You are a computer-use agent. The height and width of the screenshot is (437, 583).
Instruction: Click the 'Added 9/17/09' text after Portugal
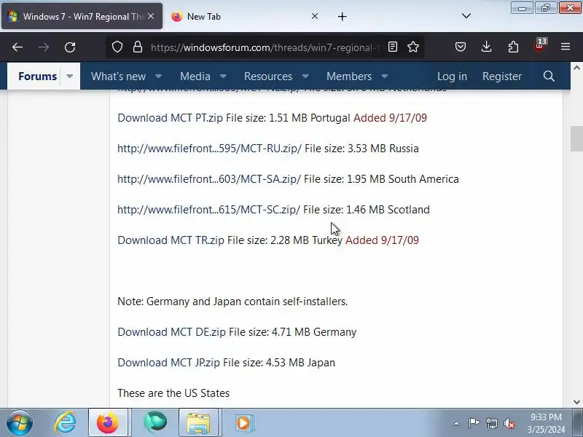[x=390, y=118]
